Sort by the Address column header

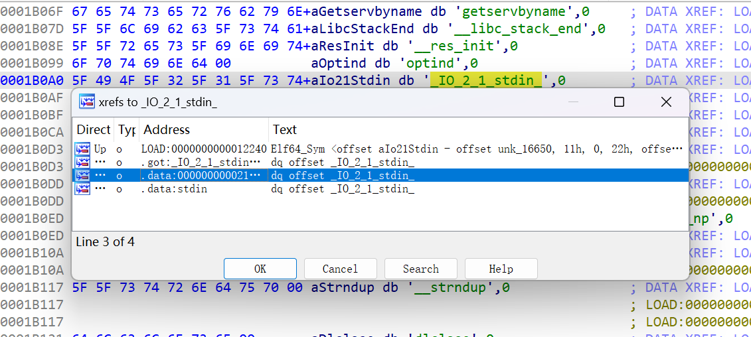(x=204, y=130)
